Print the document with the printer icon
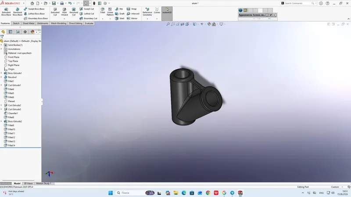 [62, 3]
